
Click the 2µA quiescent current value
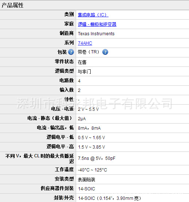82,119
